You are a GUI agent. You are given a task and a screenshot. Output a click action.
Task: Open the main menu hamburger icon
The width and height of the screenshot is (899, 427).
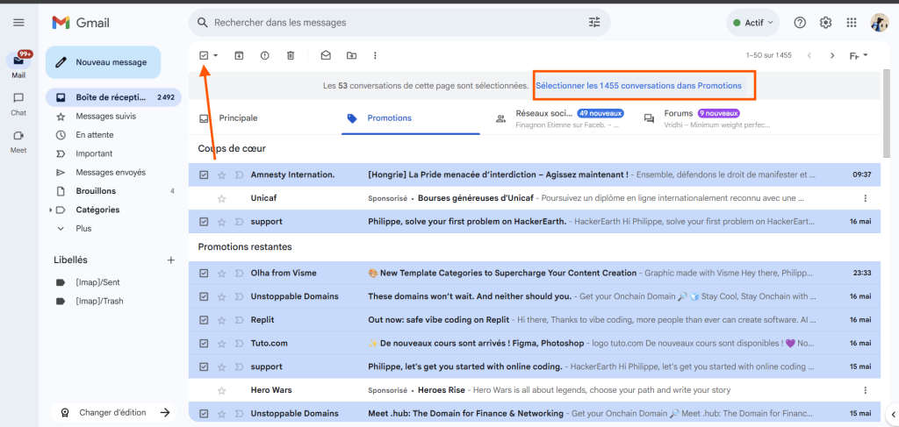[19, 23]
